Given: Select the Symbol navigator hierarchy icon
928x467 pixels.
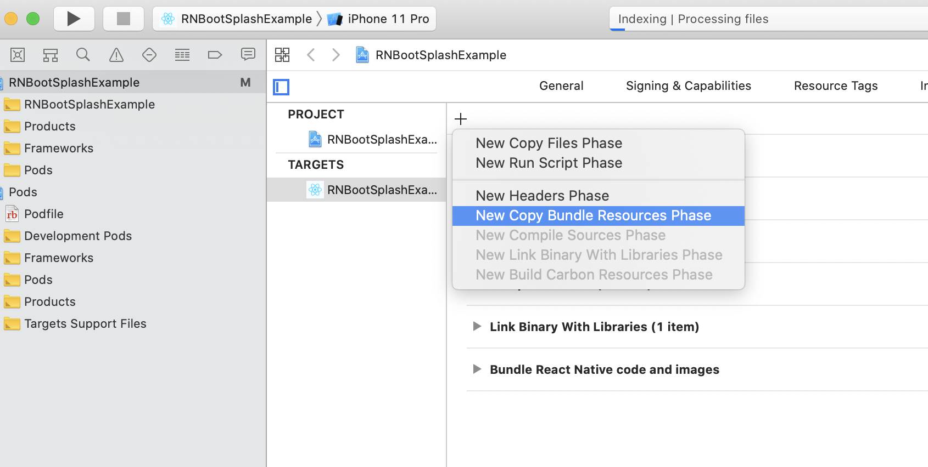Looking at the screenshot, I should click(50, 55).
